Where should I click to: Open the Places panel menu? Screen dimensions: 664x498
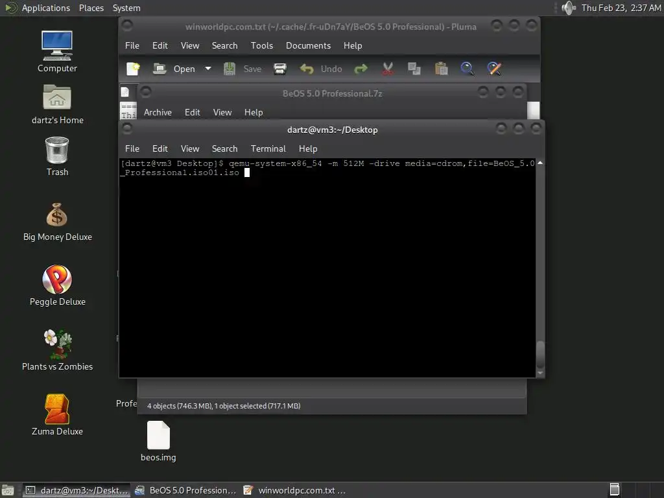point(91,8)
